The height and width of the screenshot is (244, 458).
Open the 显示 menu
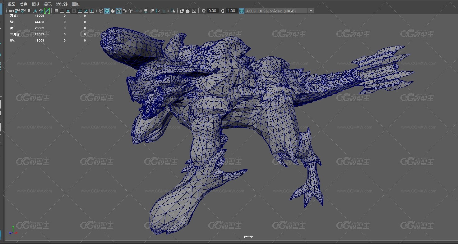pyautogui.click(x=48, y=4)
